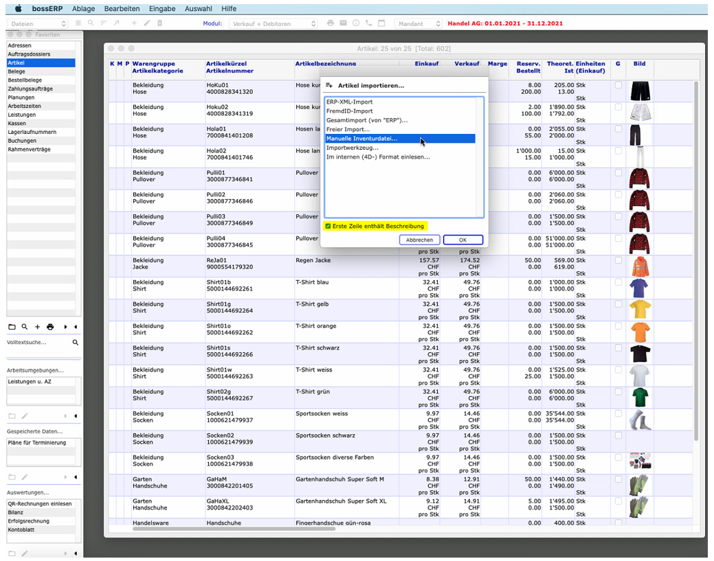The width and height of the screenshot is (714, 561).
Task: Open the calendar icon in top toolbar
Action: 381,23
